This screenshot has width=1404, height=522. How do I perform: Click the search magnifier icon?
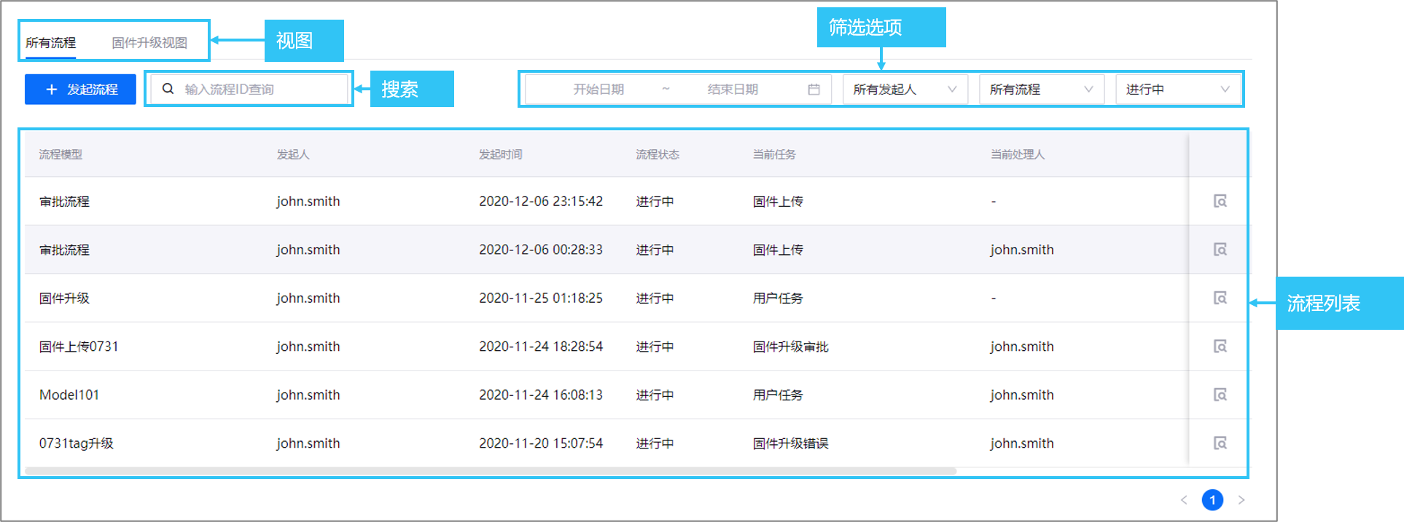coord(168,89)
